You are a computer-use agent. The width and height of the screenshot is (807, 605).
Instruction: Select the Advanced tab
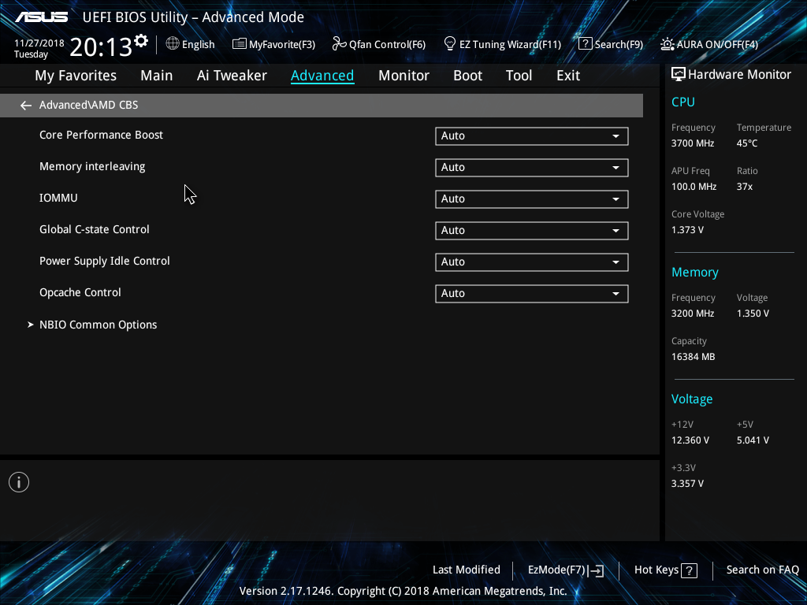pyautogui.click(x=322, y=76)
